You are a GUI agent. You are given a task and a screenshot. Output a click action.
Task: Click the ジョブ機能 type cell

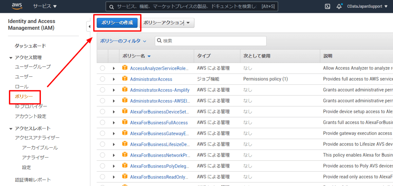tap(208, 79)
